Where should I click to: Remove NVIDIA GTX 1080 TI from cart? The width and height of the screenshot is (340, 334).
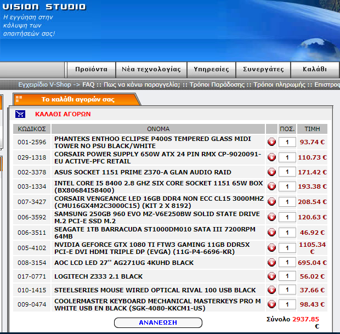coord(271,248)
